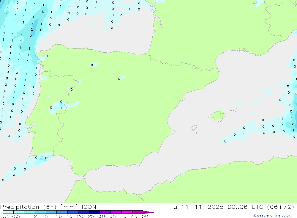Viewport: 297px width, 218px height.
Task: Click the Menorca island outline on the map
Action: [x=234, y=110]
